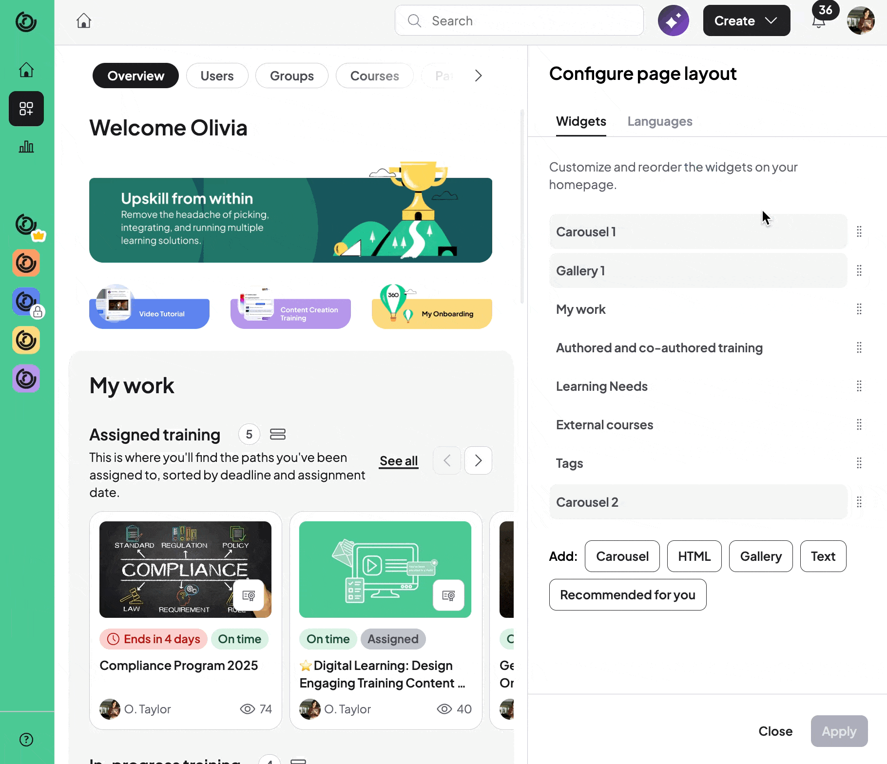Click certificate icon on Compliance card

[x=249, y=595]
